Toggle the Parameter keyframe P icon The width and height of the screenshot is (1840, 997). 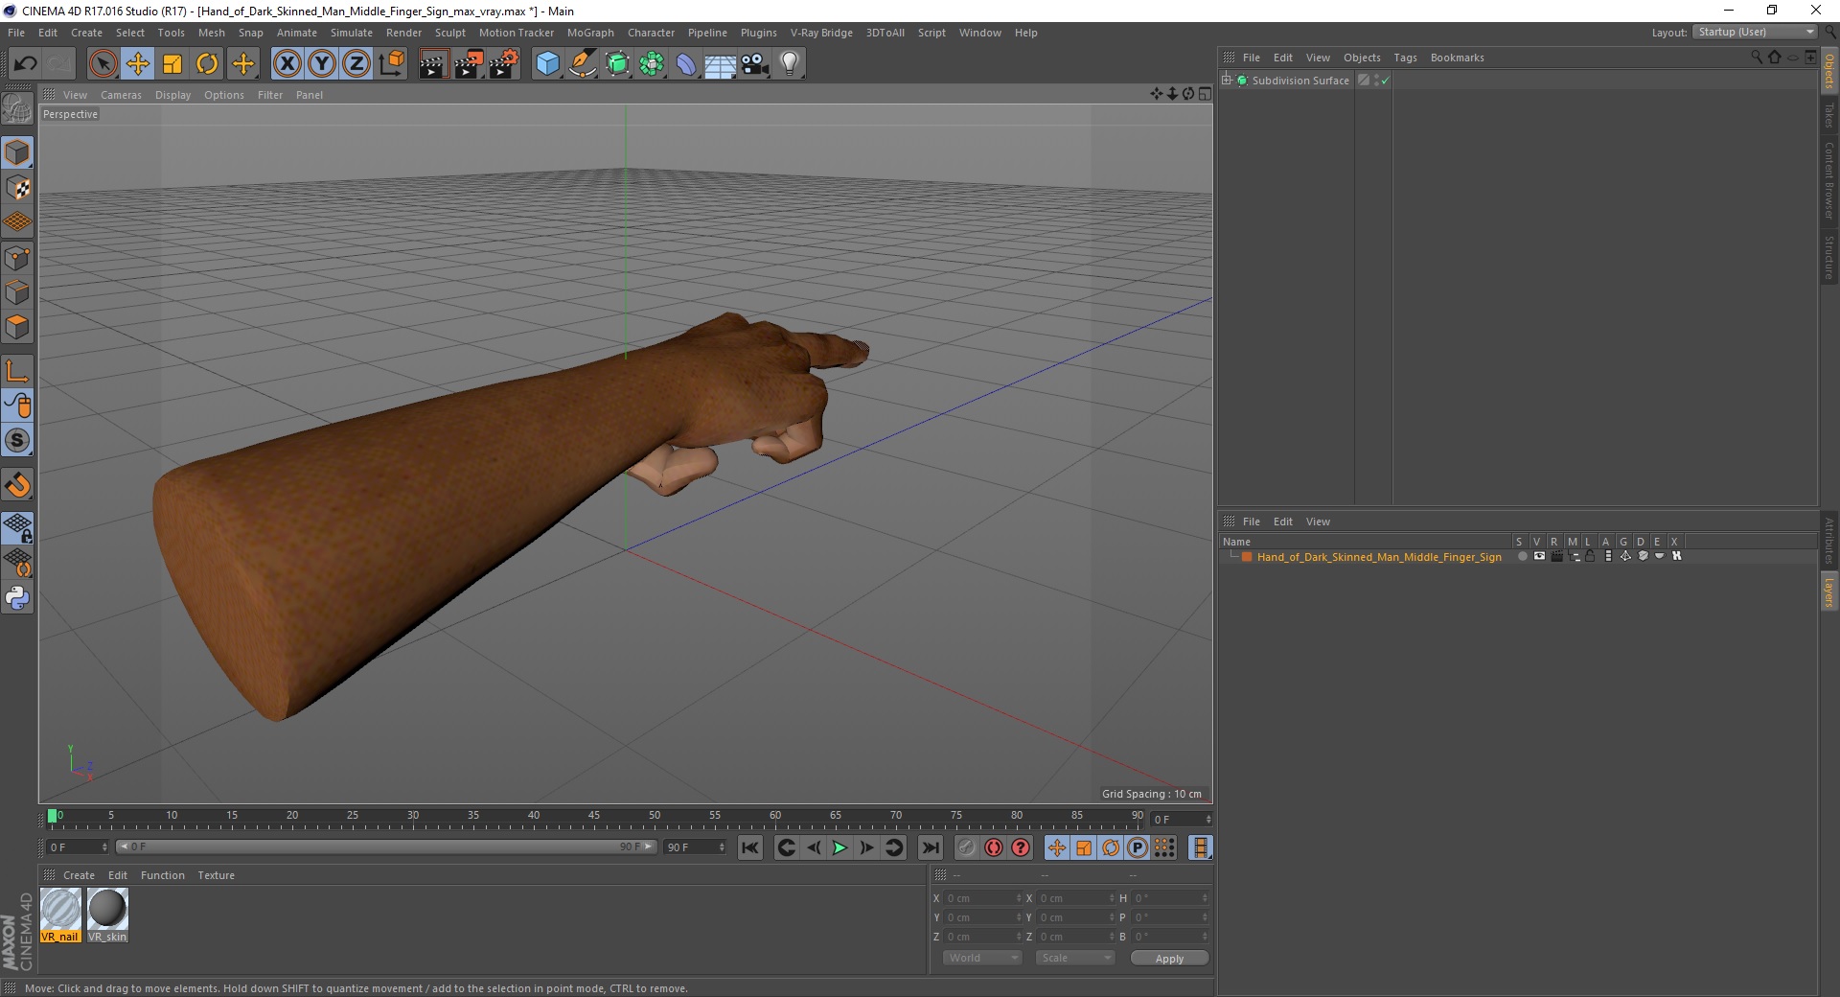(x=1138, y=847)
